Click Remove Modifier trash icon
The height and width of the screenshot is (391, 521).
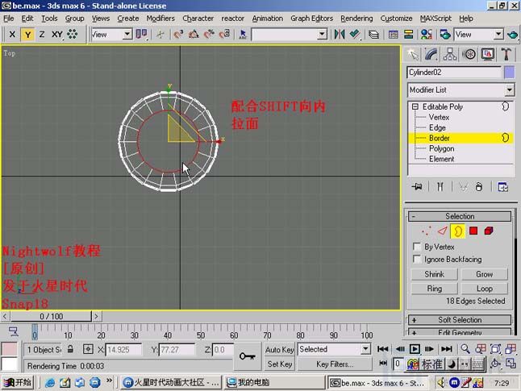tap(479, 187)
